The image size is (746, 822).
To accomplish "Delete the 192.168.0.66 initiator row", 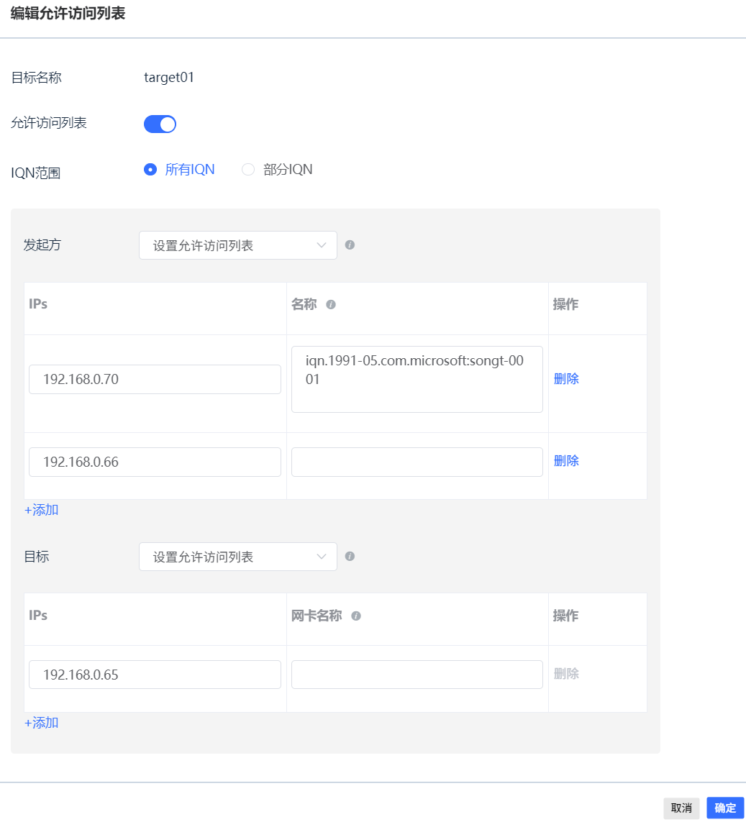I will coord(566,461).
